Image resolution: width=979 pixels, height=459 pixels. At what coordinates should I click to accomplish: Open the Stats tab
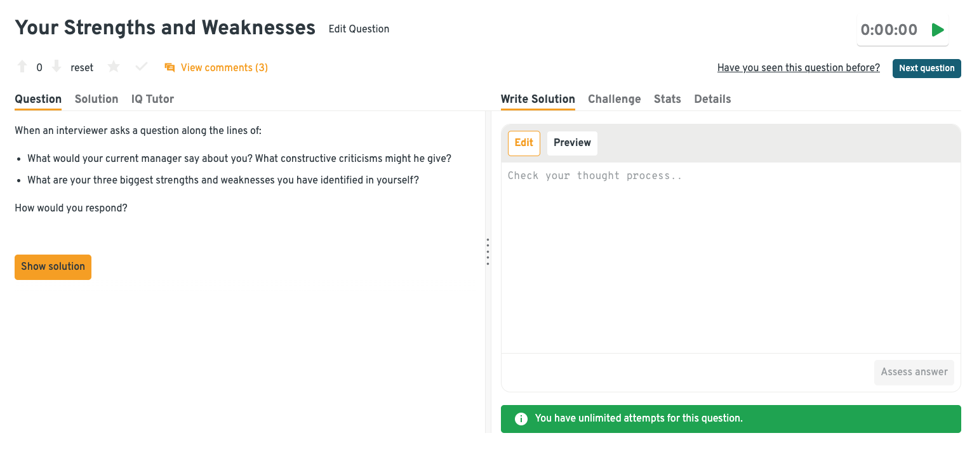667,99
